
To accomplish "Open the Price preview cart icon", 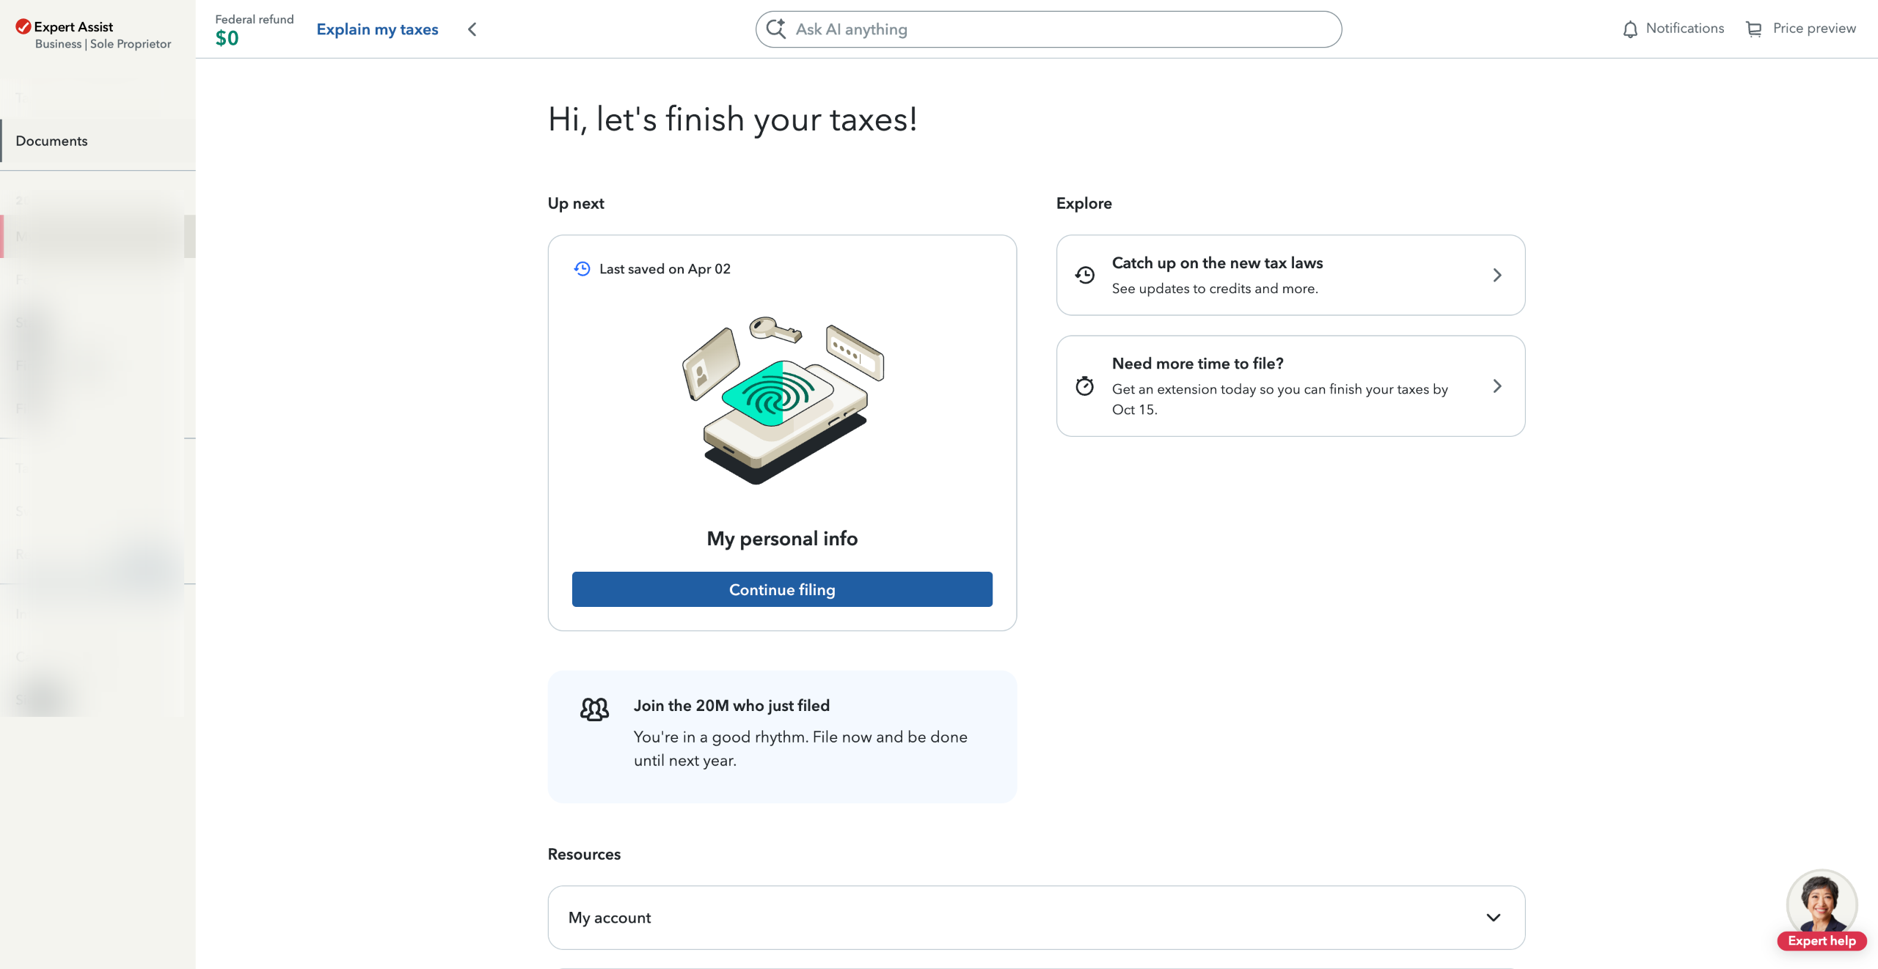I will (1753, 29).
